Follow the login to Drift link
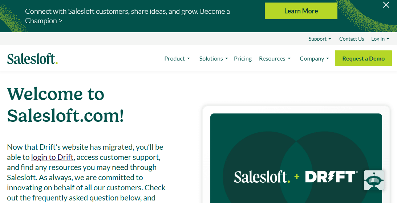The width and height of the screenshot is (397, 203). [52, 157]
